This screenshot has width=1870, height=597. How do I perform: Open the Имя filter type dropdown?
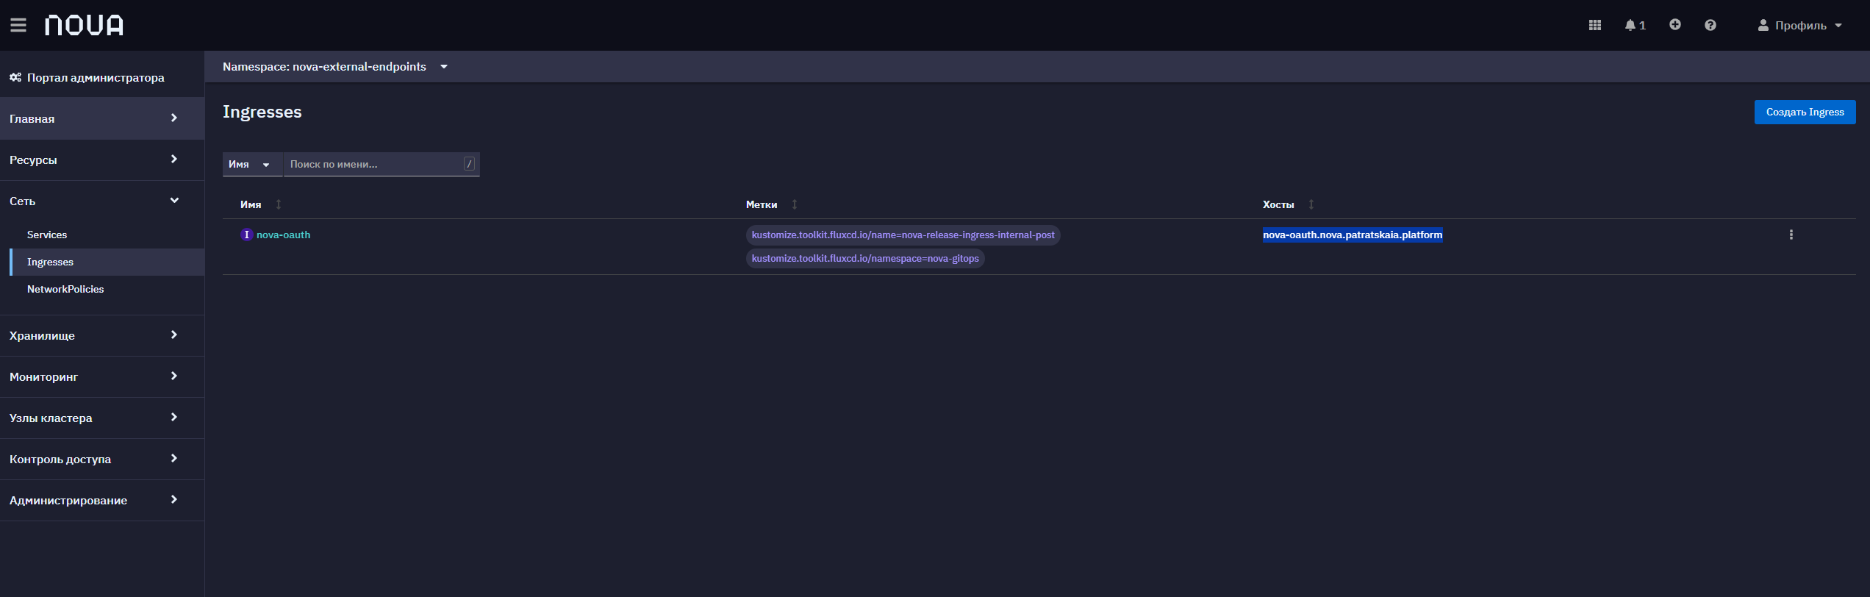(252, 164)
